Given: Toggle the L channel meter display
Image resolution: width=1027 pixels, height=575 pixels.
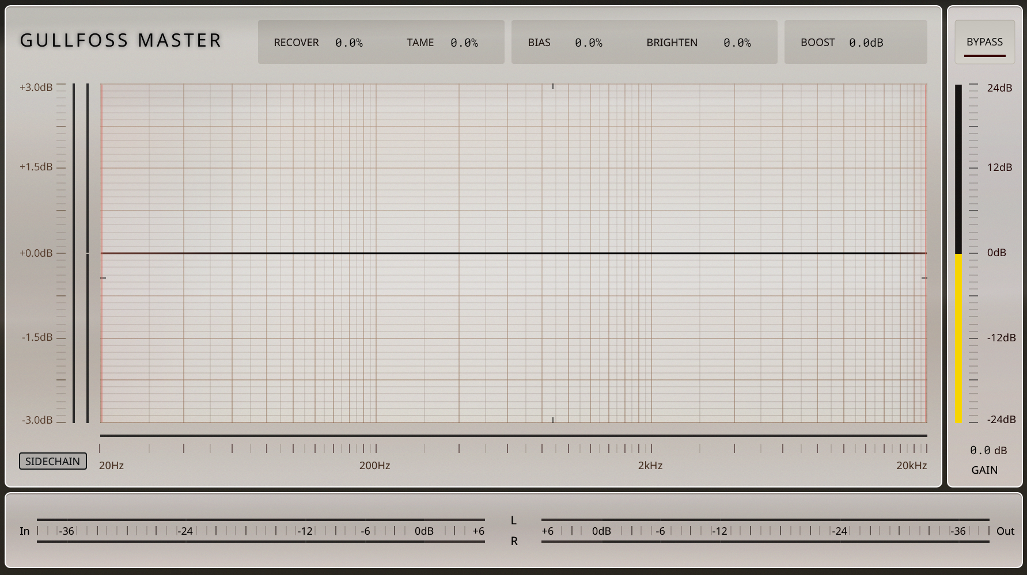Looking at the screenshot, I should point(513,520).
